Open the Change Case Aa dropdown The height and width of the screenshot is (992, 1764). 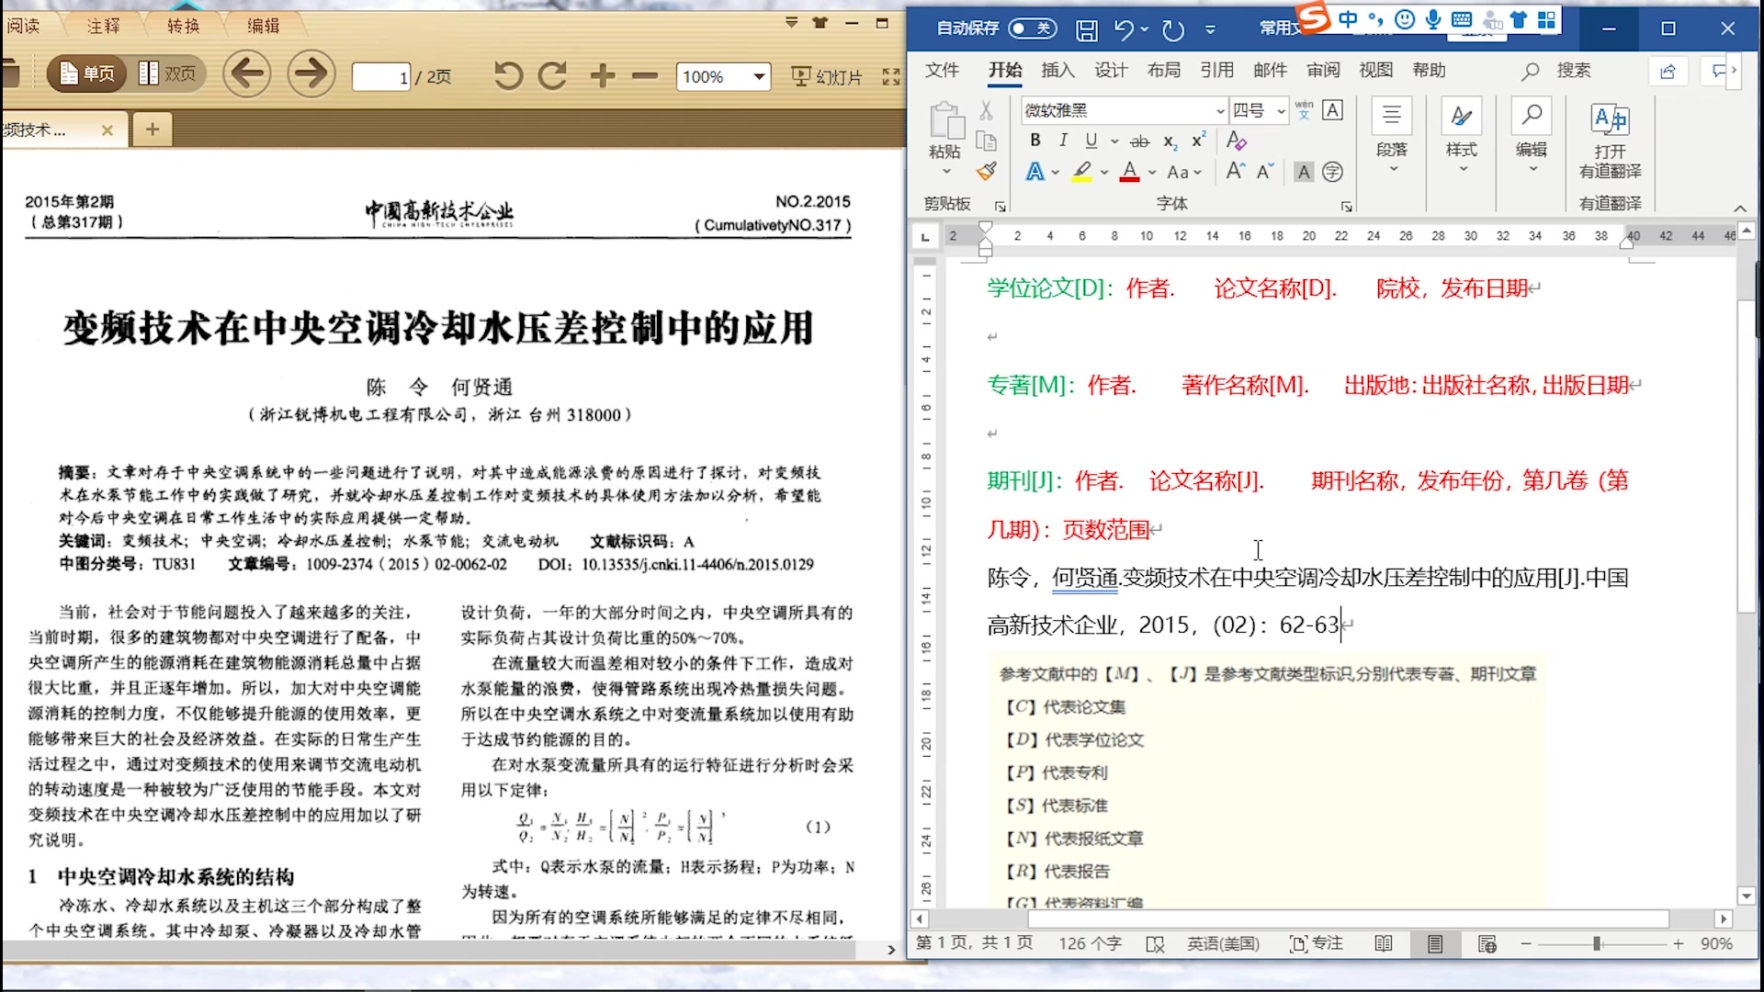(x=1183, y=172)
